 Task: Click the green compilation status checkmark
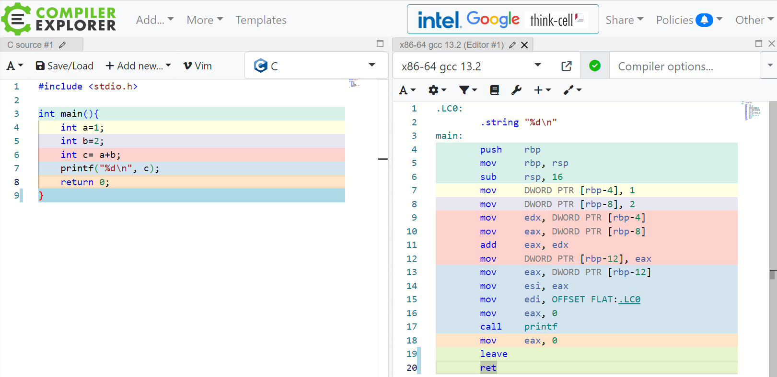point(595,66)
